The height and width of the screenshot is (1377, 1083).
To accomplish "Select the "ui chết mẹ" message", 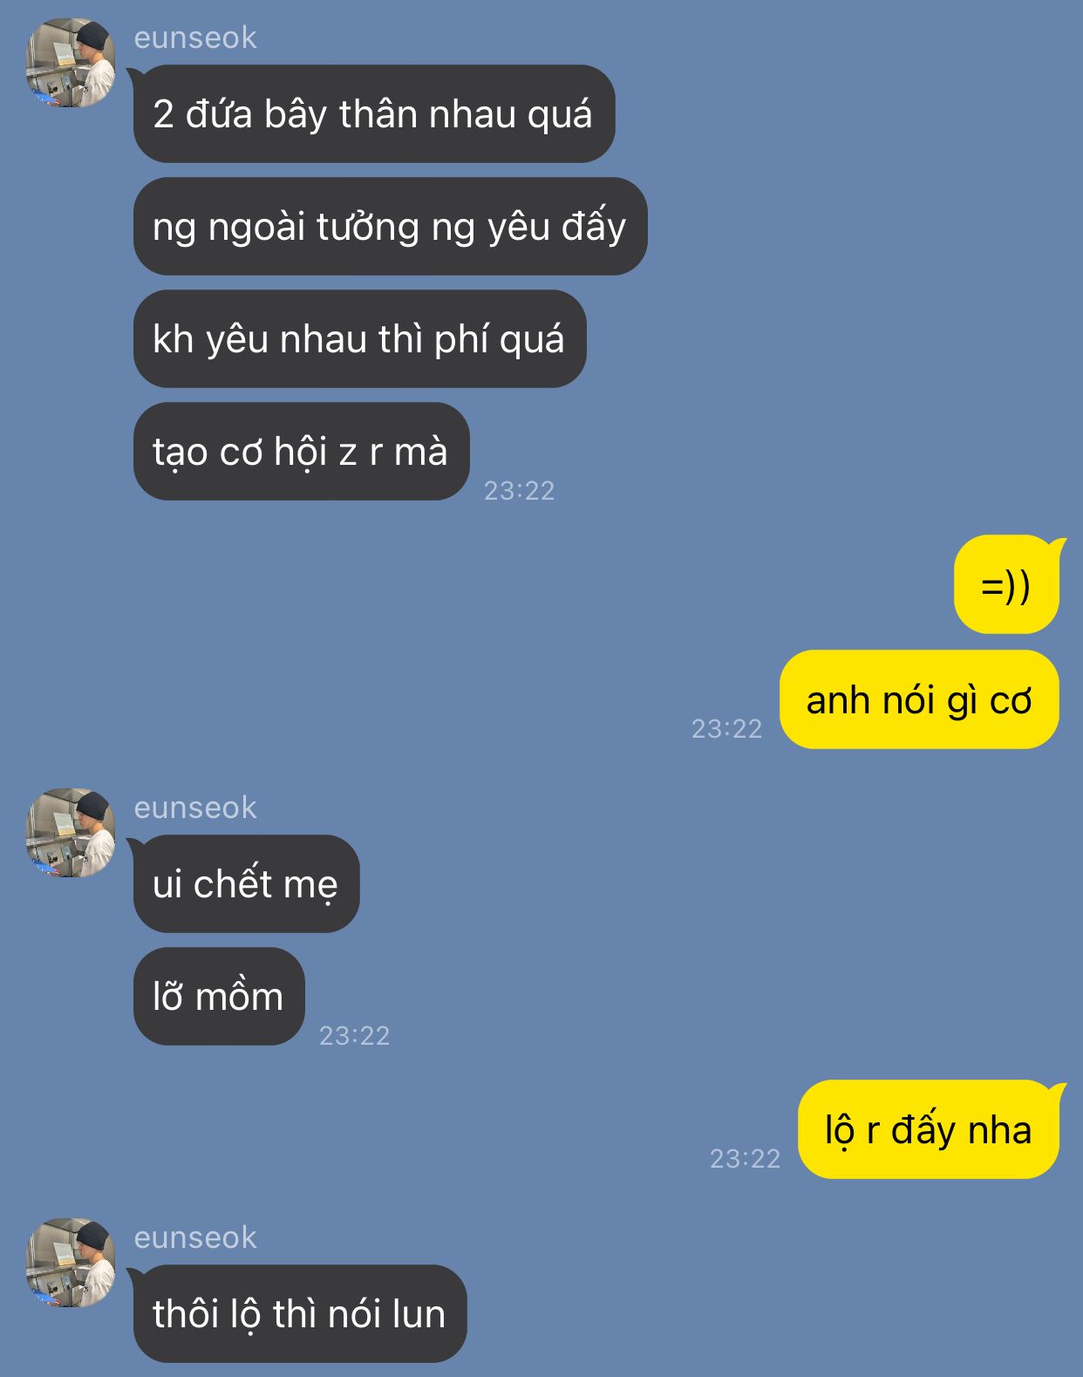I will 246,883.
